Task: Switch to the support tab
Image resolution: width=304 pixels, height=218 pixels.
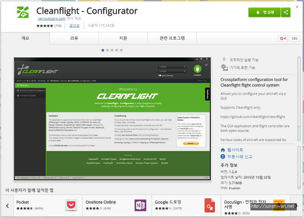Action: [123, 38]
